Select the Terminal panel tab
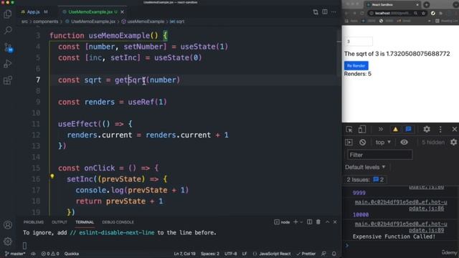 tap(85, 222)
